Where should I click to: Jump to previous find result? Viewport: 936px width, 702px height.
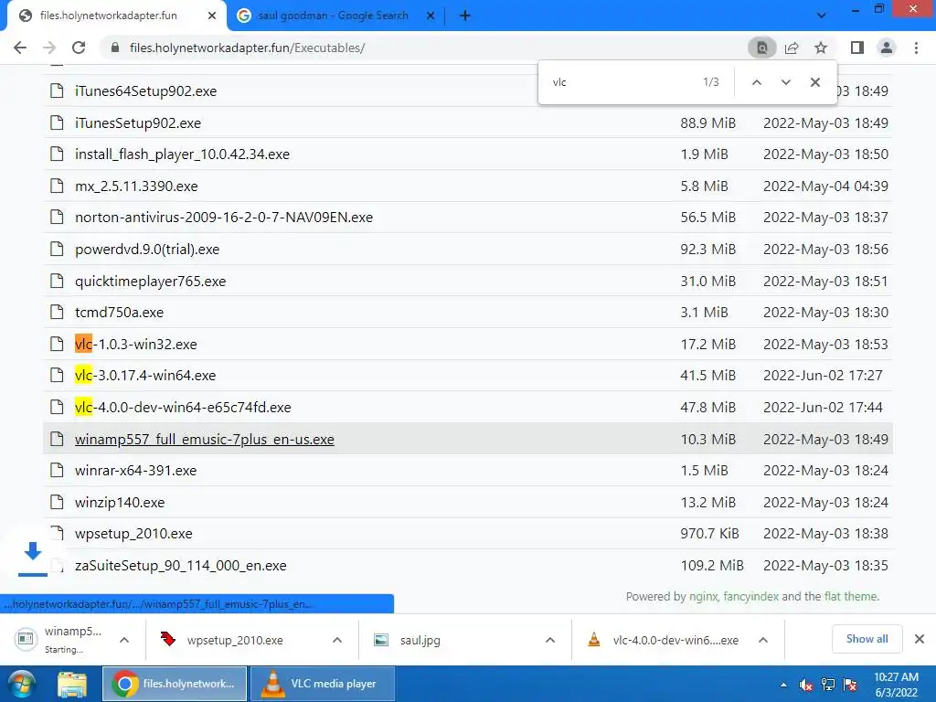[756, 82]
